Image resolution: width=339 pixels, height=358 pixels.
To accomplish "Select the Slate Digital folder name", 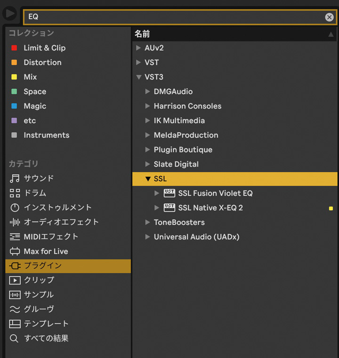I will [x=176, y=164].
